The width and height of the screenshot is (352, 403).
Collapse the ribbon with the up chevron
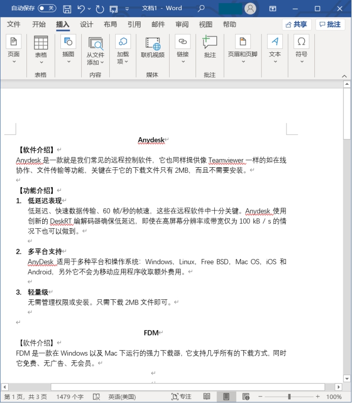344,76
